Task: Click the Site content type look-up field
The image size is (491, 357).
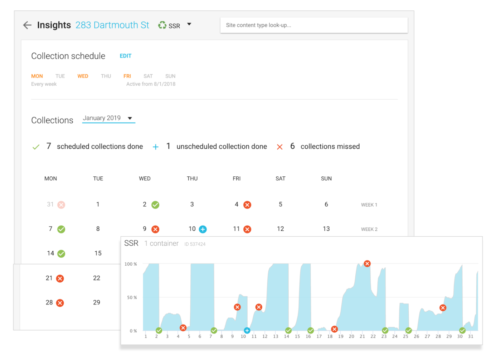Action: tap(314, 25)
